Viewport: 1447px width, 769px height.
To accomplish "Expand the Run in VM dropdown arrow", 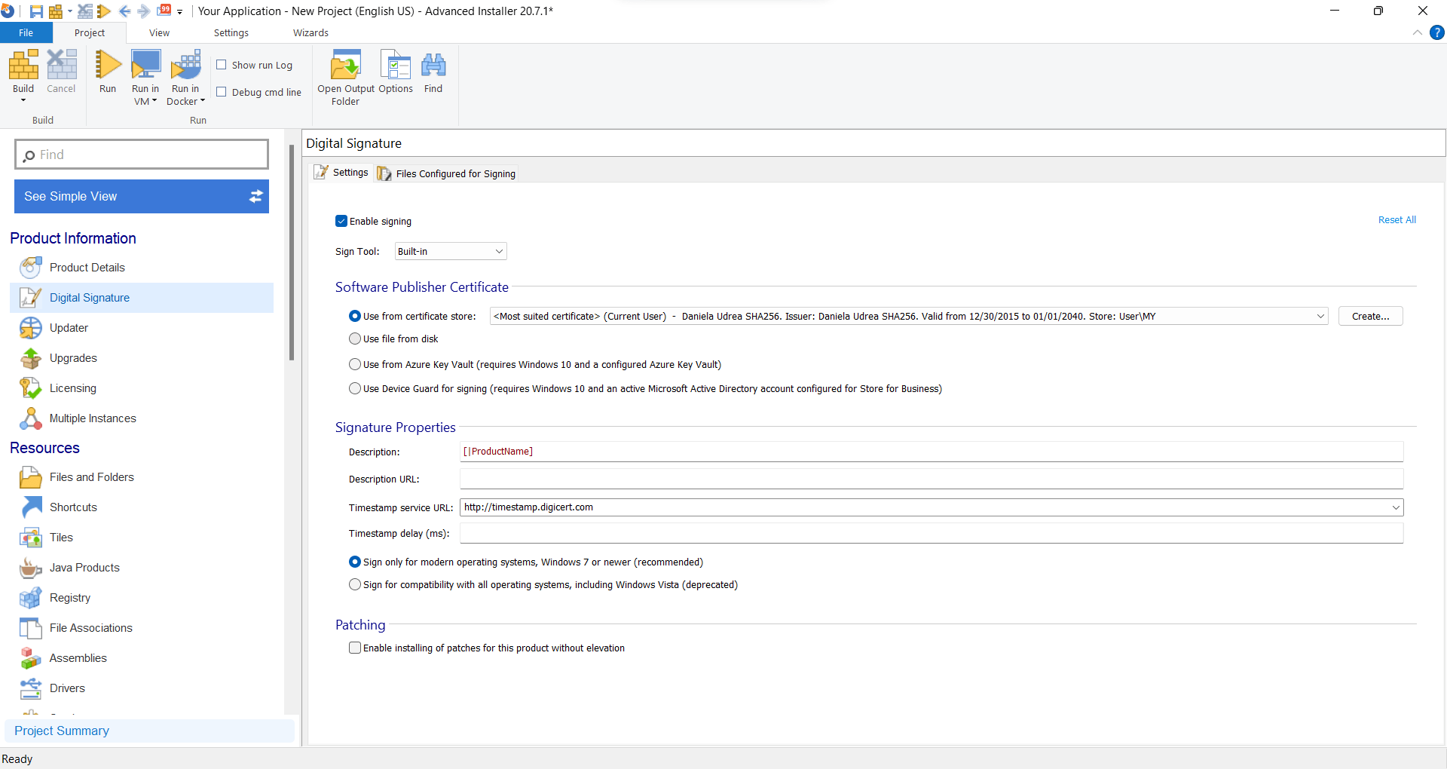I will (154, 101).
